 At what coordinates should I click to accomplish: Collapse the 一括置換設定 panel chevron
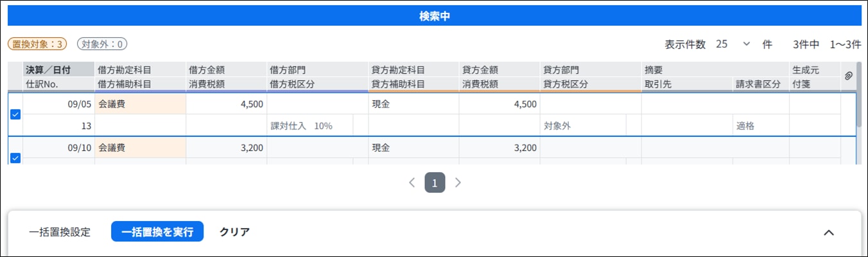tap(829, 232)
